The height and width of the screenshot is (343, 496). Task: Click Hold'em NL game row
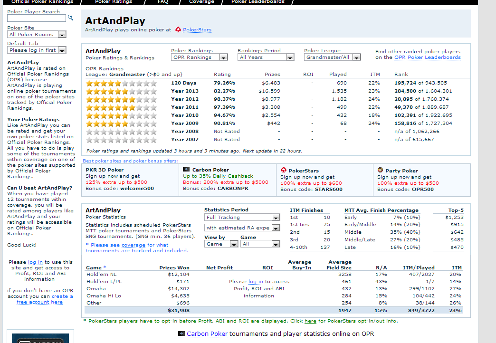pyautogui.click(x=274, y=274)
